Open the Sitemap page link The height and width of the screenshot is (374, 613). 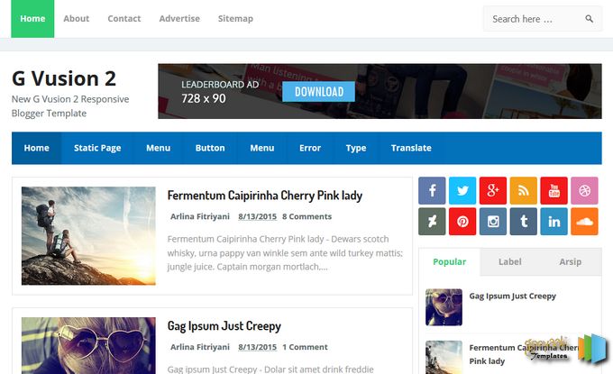tap(235, 19)
